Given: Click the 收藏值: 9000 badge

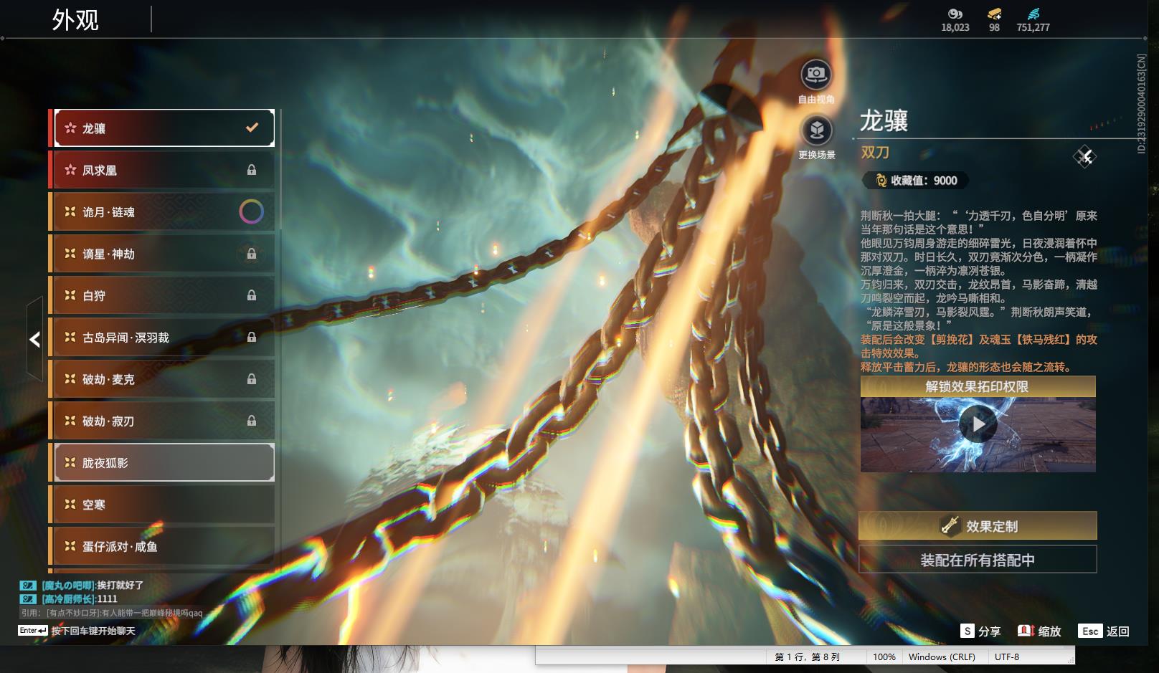Looking at the screenshot, I should click(916, 181).
